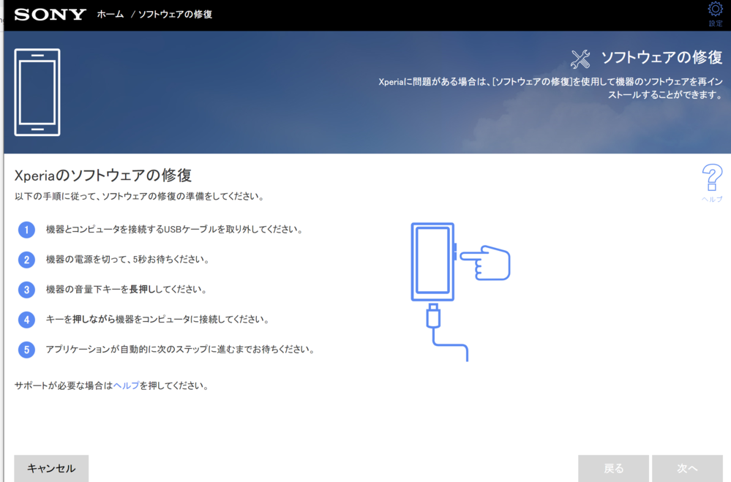Image resolution: width=731 pixels, height=482 pixels.
Task: Click the banner title ソフトウェアの修復
Action: (x=661, y=57)
